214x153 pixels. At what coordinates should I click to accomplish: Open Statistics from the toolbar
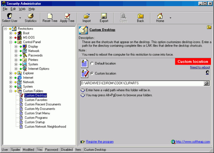pyautogui.click(x=31, y=18)
